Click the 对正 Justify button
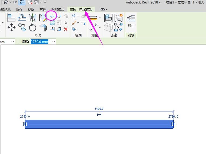Image resolution: width=206 pixels, height=154 pixels. coord(131,21)
